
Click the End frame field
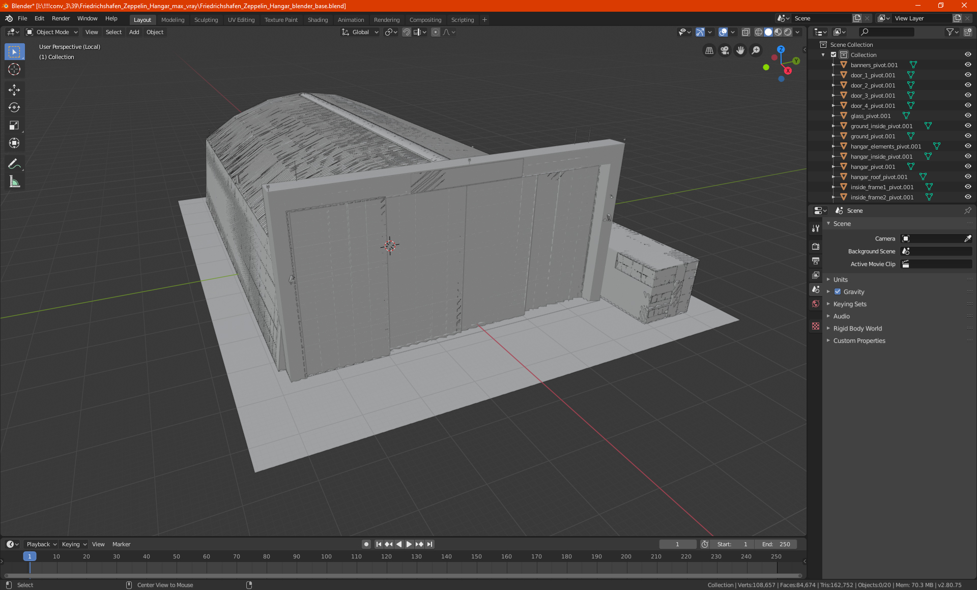(x=775, y=544)
